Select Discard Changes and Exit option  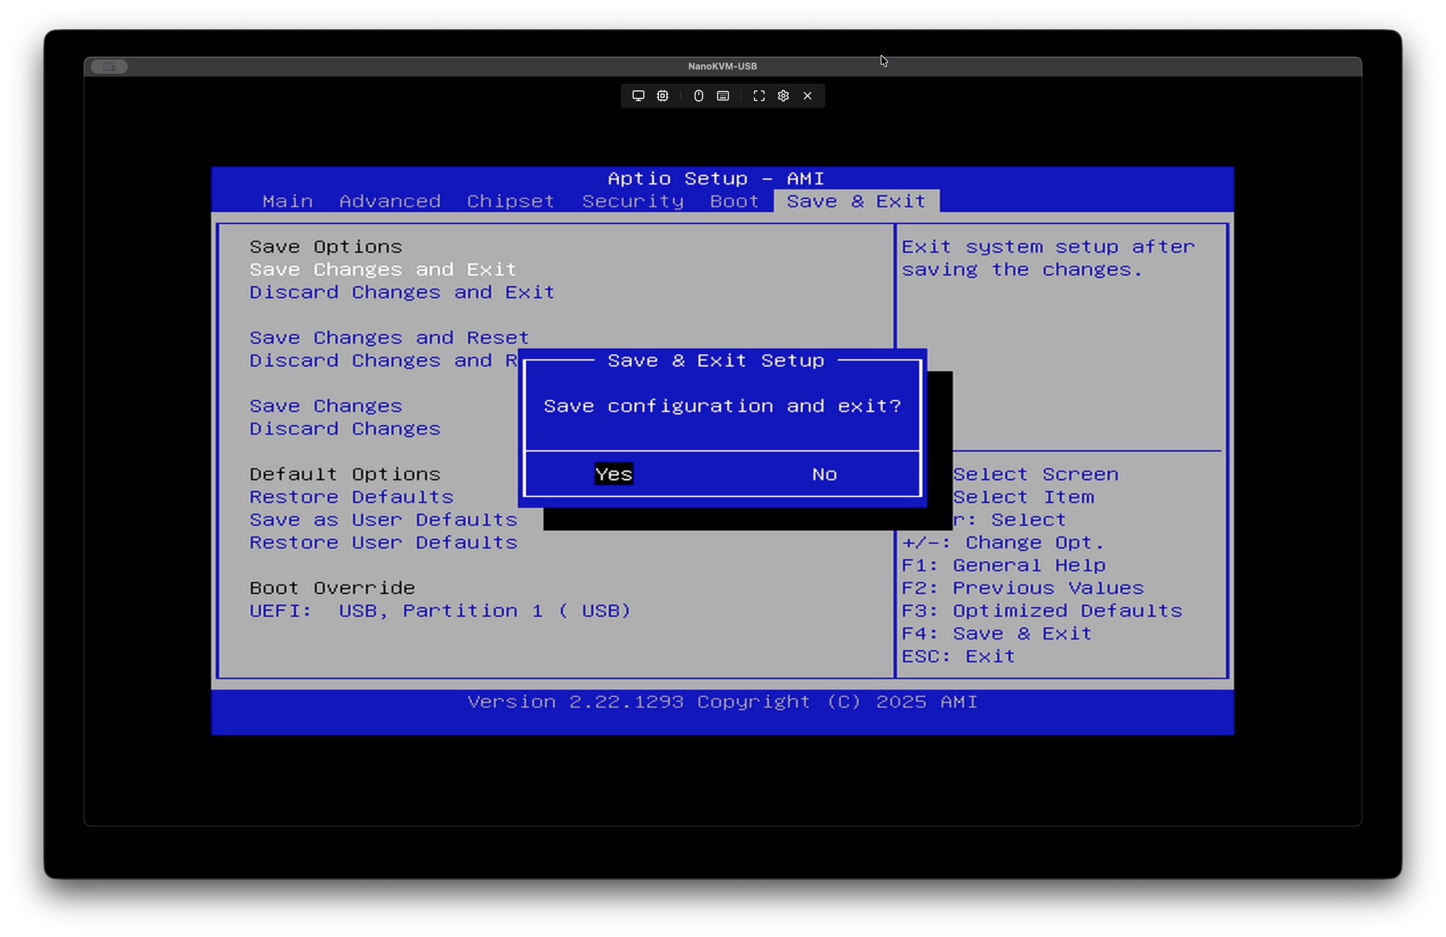point(401,293)
